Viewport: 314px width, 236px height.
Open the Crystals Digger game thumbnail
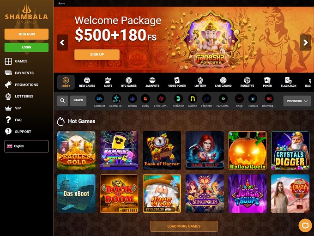tap(290, 151)
